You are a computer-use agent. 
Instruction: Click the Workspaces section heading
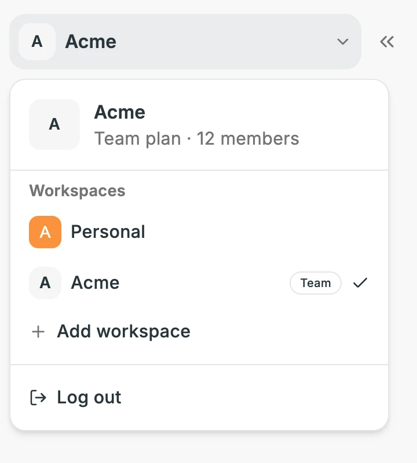(x=77, y=191)
